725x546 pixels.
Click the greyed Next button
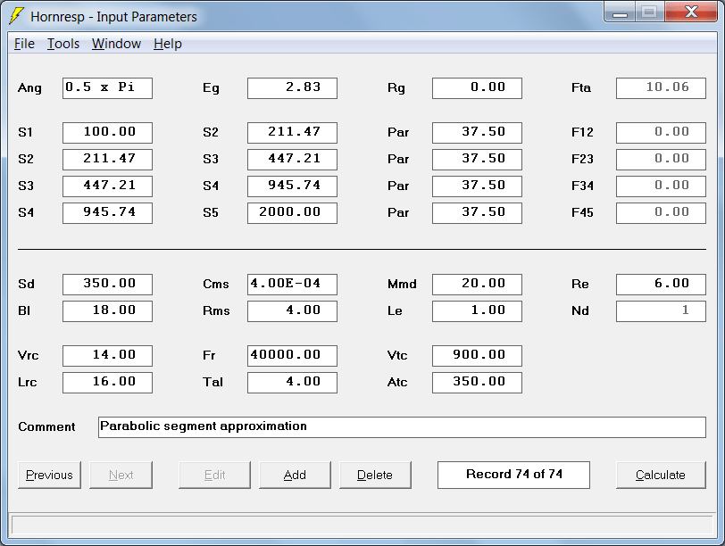[121, 475]
